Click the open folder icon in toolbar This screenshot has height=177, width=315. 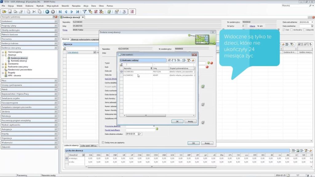[4, 12]
